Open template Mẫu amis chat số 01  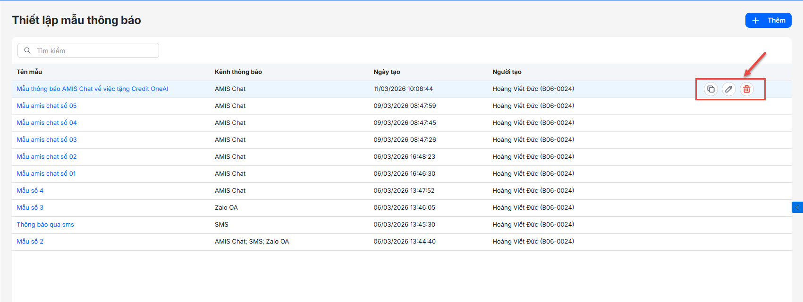click(x=46, y=173)
